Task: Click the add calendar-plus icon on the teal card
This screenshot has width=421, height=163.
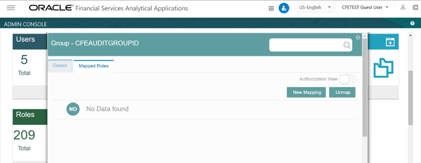Action: (x=390, y=42)
